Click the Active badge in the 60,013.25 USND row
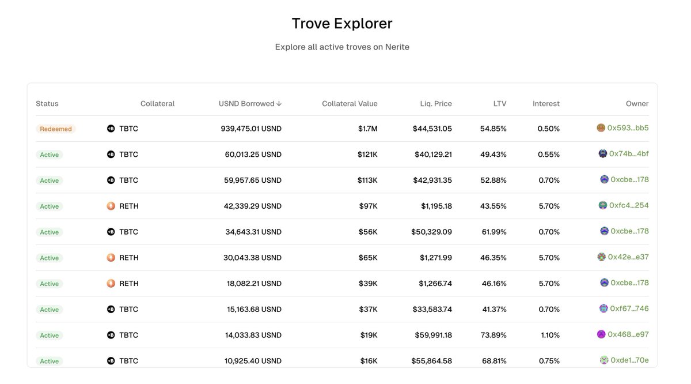The image size is (691, 384). click(50, 155)
